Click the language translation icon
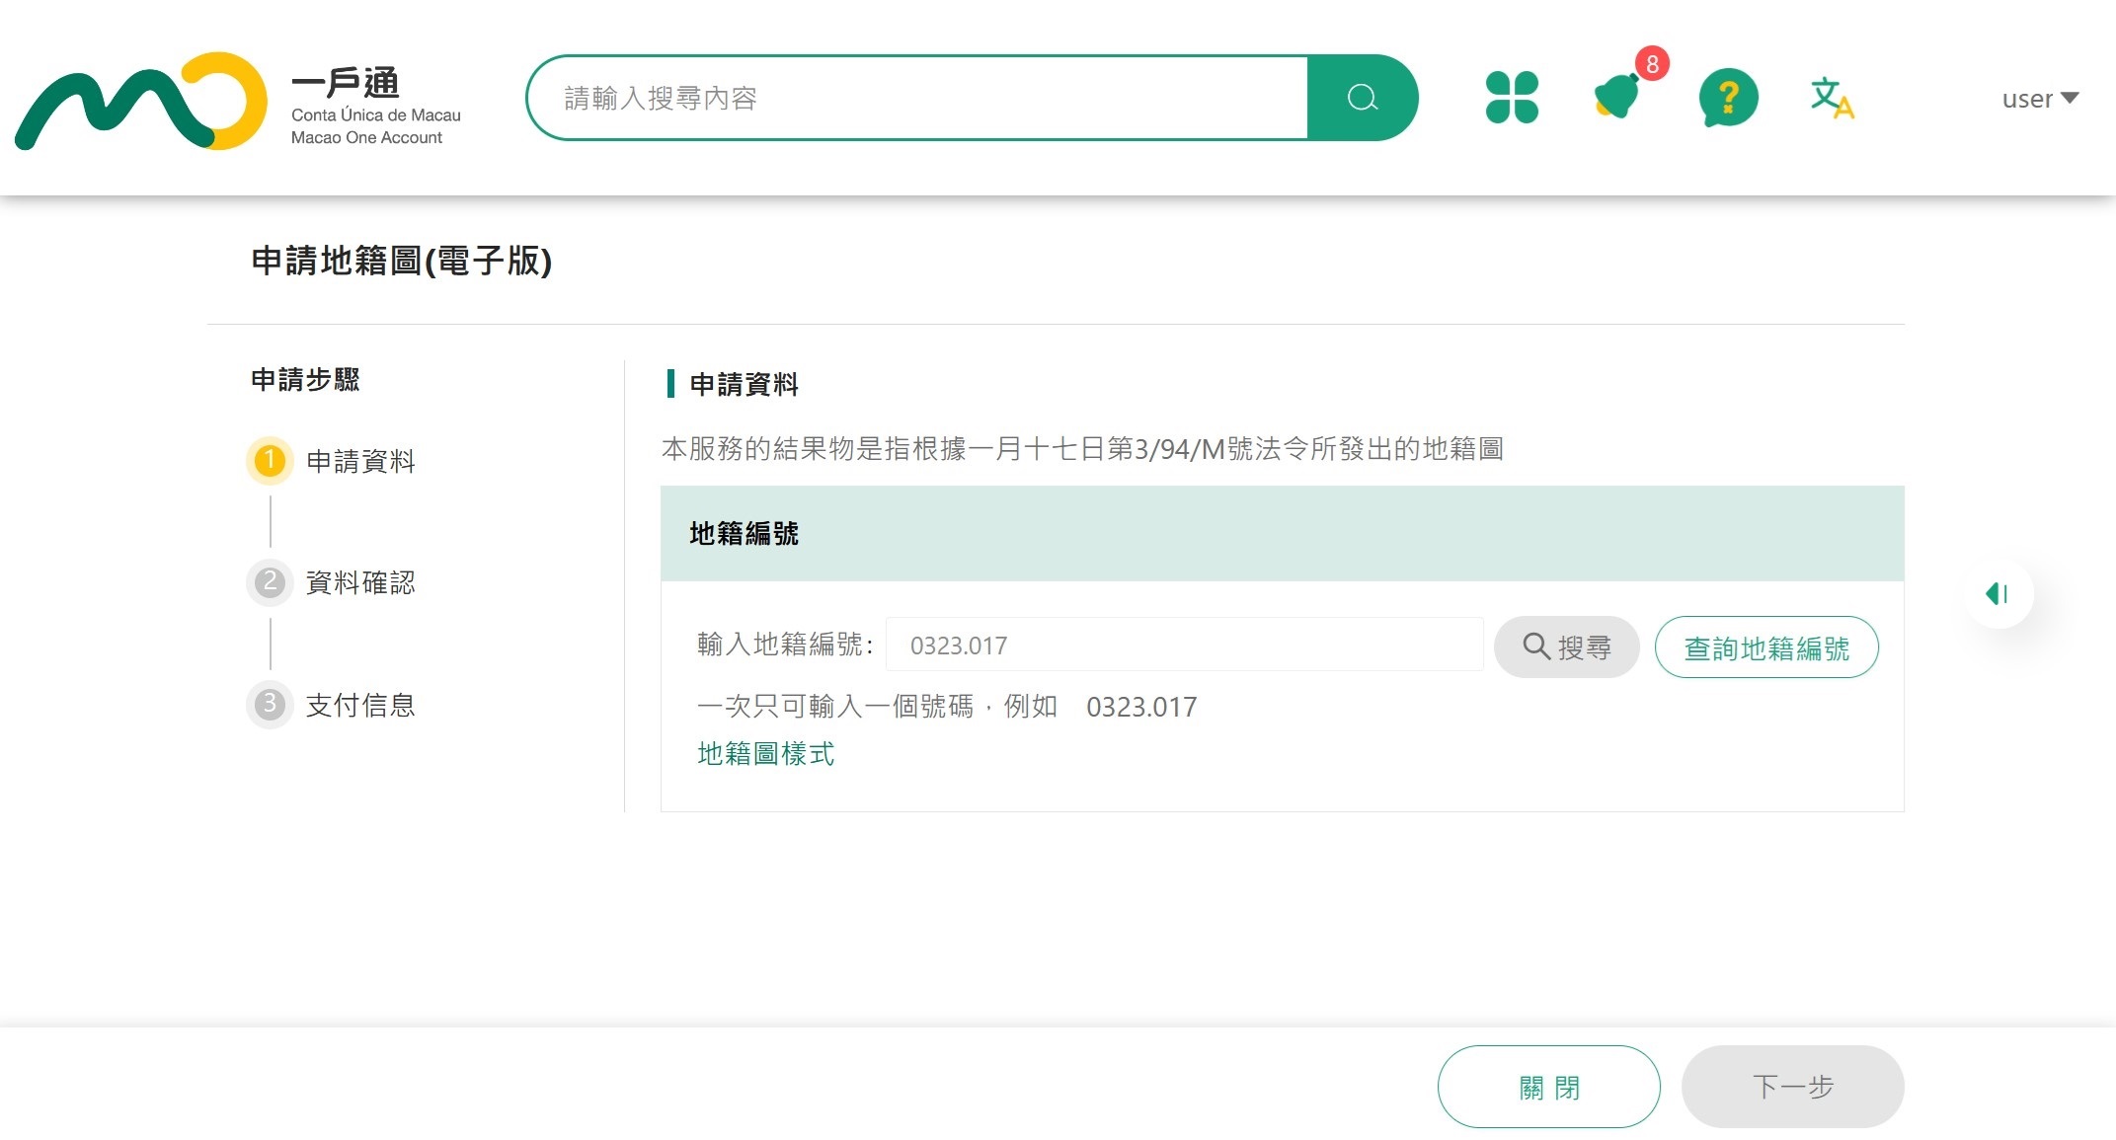Viewport: 2116px width, 1140px height. coord(1832,98)
